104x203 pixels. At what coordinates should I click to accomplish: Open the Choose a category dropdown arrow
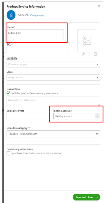pyautogui.click(x=98, y=64)
